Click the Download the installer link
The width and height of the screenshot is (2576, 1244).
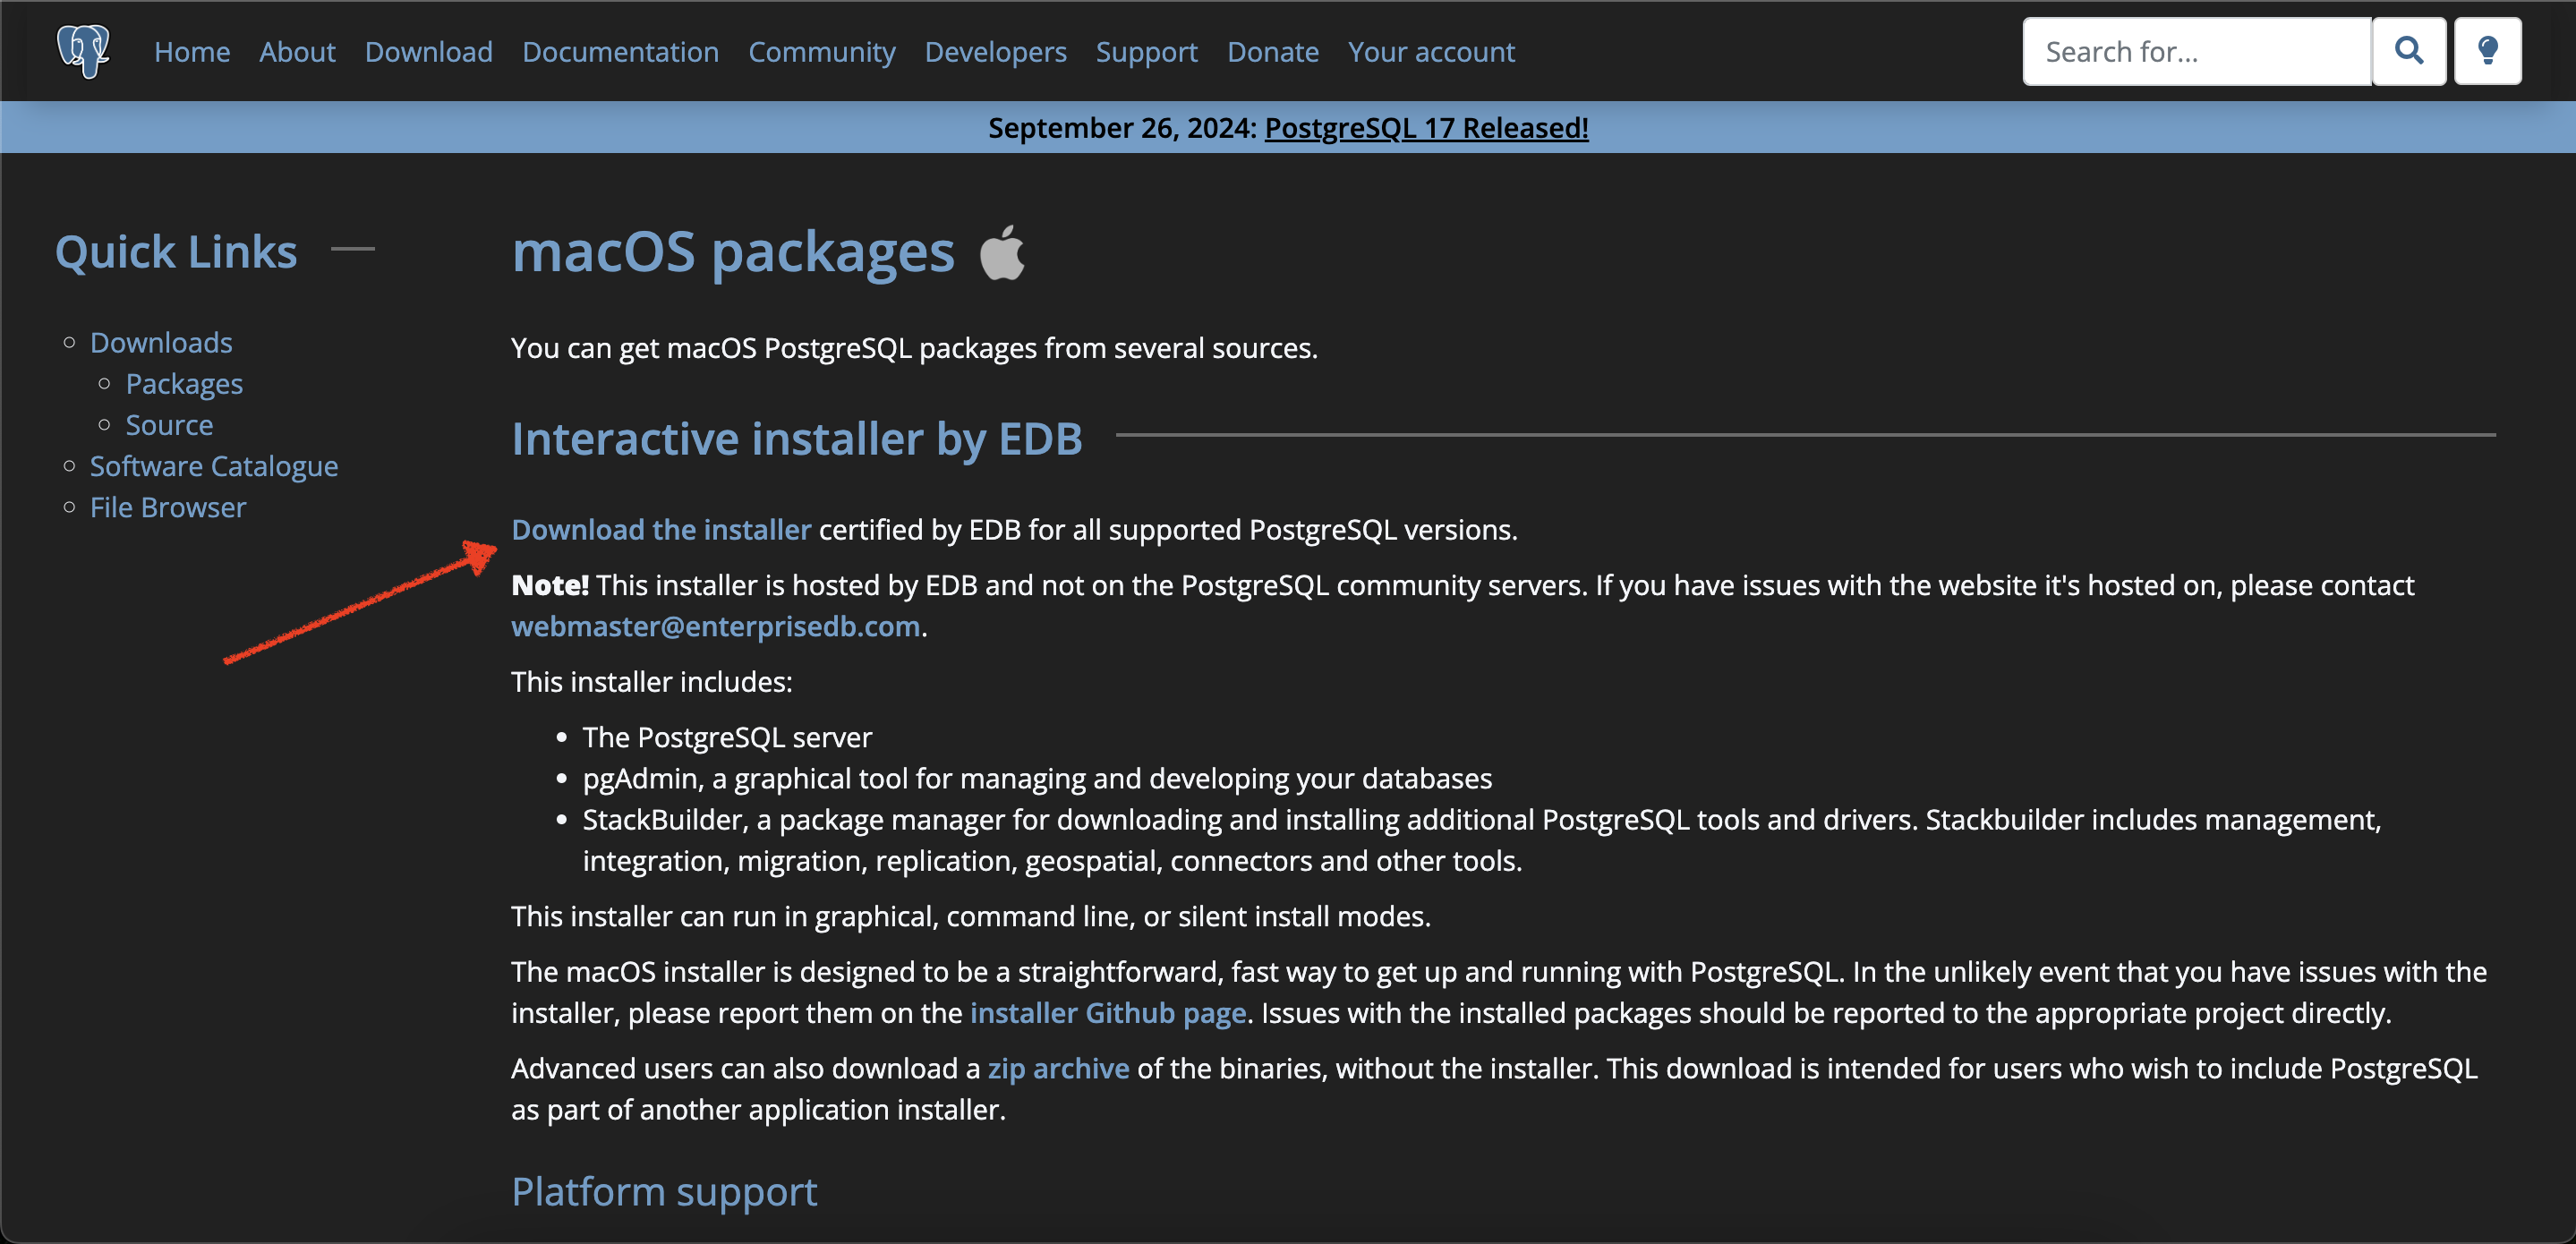point(661,529)
